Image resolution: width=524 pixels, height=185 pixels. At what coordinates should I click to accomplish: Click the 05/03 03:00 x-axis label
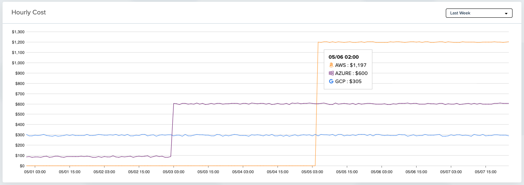173,172
